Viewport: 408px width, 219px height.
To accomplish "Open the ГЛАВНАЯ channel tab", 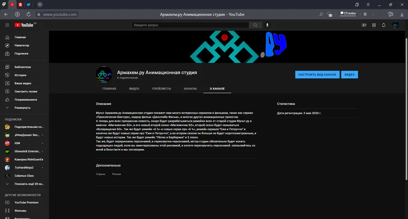I will [x=109, y=89].
